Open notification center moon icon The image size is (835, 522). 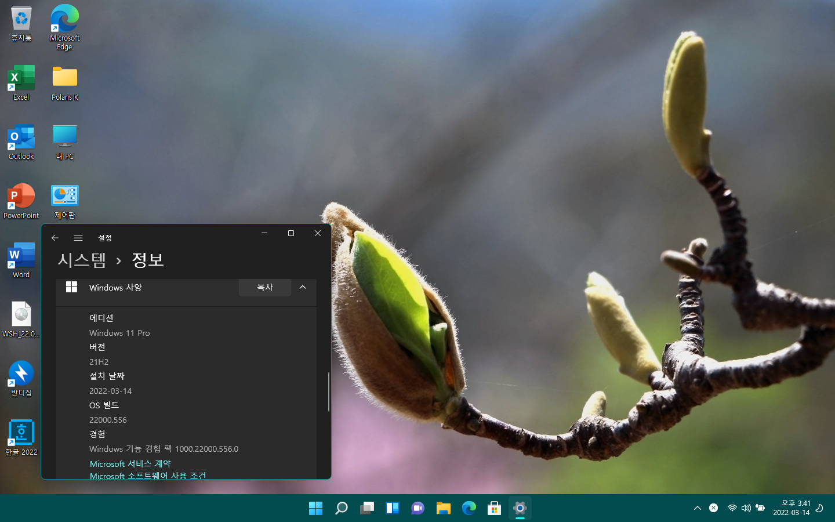coord(819,508)
